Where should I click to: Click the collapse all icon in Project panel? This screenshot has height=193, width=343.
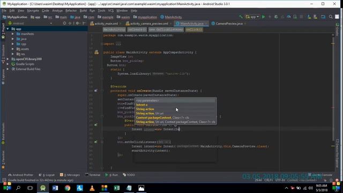pyautogui.click(x=70, y=23)
